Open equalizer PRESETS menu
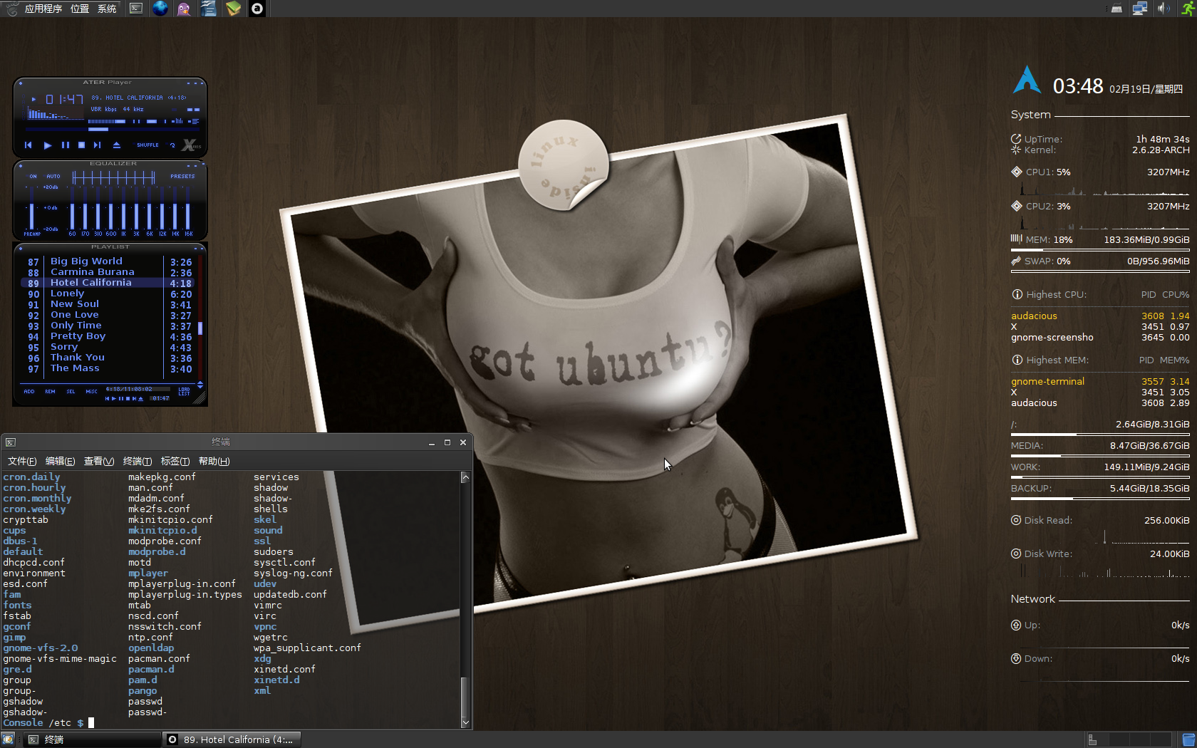 tap(182, 176)
